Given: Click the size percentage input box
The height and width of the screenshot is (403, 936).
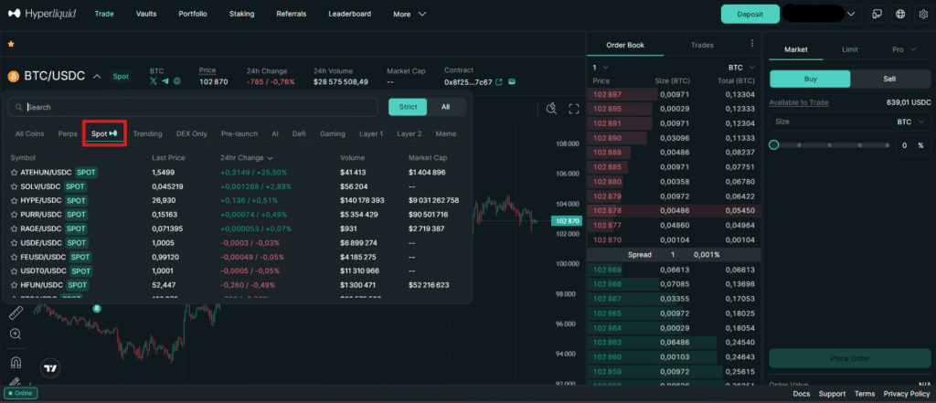Looking at the screenshot, I should (x=913, y=145).
